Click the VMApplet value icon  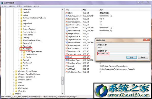[66, 69]
